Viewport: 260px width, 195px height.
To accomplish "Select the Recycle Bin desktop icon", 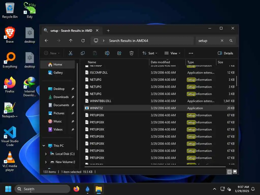I will (10, 10).
